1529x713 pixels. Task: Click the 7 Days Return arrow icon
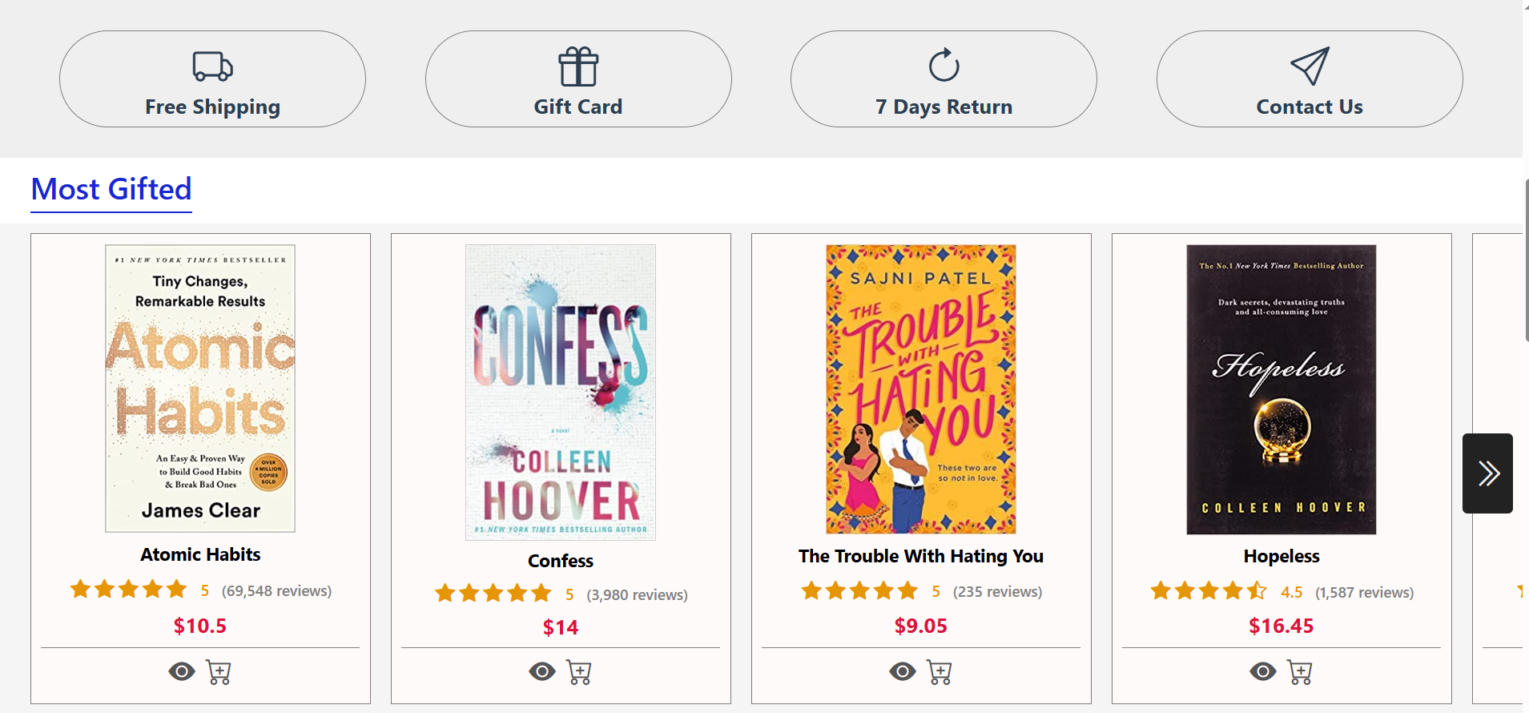(x=944, y=66)
